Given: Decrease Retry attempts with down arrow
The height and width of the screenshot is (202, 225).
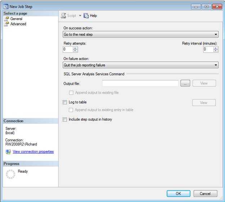Looking at the screenshot, I should coord(75,51).
